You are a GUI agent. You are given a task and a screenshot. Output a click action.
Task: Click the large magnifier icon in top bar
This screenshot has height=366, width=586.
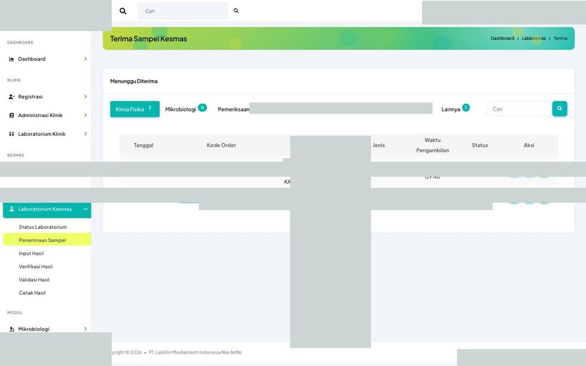(122, 11)
